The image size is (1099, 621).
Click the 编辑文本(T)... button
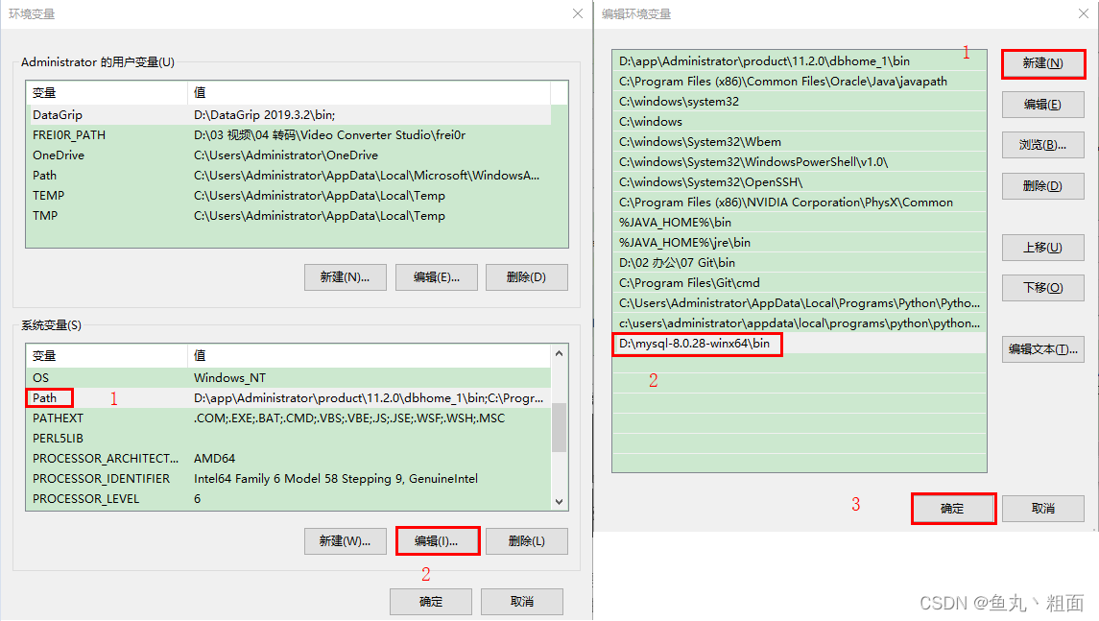click(1043, 349)
